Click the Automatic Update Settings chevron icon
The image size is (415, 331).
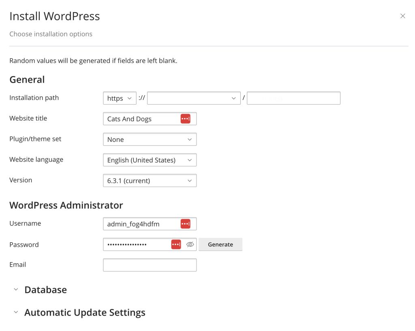16,312
